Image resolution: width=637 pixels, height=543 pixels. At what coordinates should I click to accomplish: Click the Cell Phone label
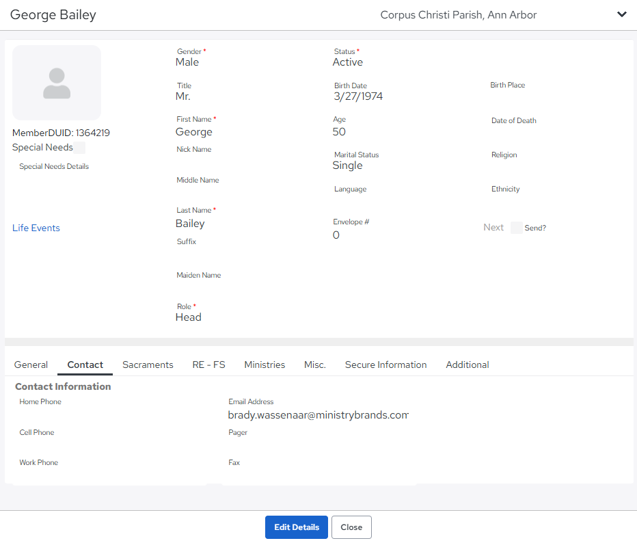pos(36,432)
